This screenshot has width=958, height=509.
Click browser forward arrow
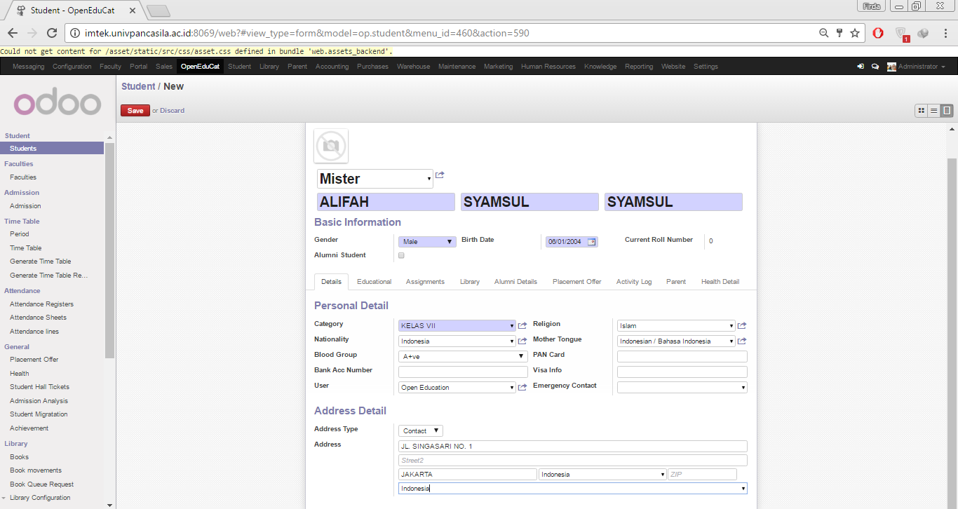click(32, 33)
